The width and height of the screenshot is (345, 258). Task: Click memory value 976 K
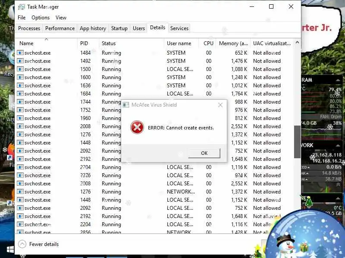(x=241, y=110)
